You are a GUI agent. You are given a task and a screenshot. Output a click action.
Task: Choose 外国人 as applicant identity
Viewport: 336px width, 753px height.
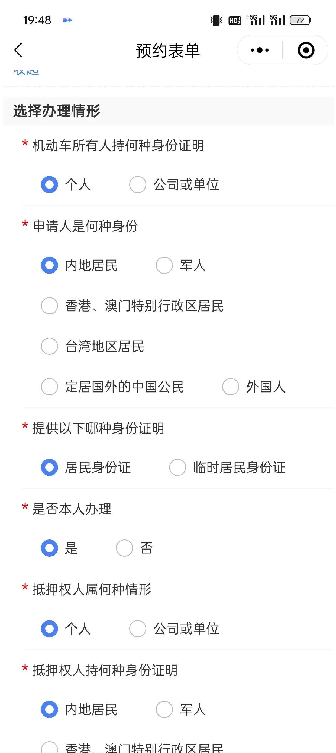click(x=231, y=387)
